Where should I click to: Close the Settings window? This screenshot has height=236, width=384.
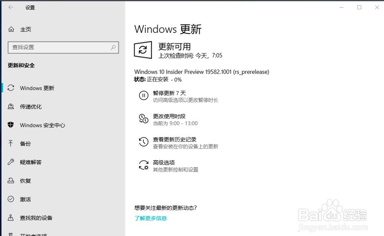pyautogui.click(x=377, y=7)
